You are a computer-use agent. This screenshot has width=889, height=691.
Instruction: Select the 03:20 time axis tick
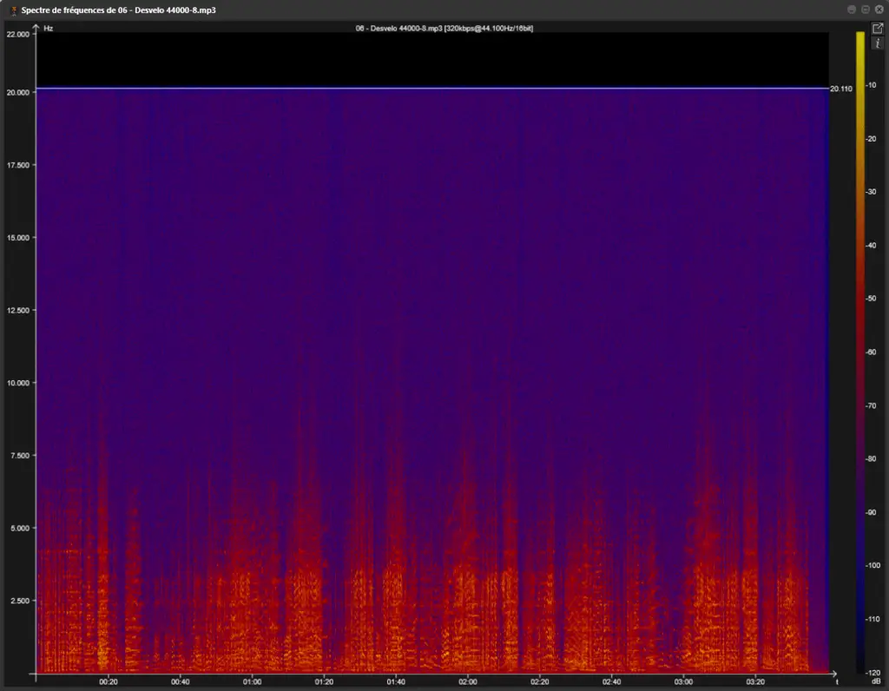tap(755, 681)
